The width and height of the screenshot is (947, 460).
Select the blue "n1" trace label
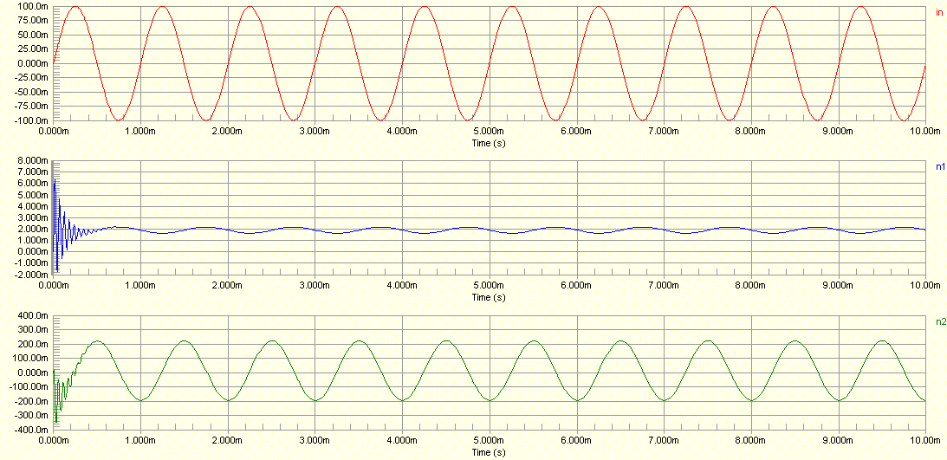click(940, 166)
